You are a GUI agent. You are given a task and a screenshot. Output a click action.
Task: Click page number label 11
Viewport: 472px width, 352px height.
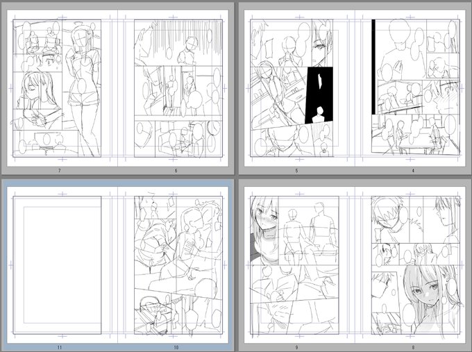59,347
